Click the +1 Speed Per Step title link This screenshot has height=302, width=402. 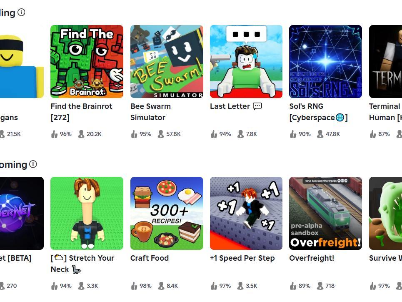[242, 258]
